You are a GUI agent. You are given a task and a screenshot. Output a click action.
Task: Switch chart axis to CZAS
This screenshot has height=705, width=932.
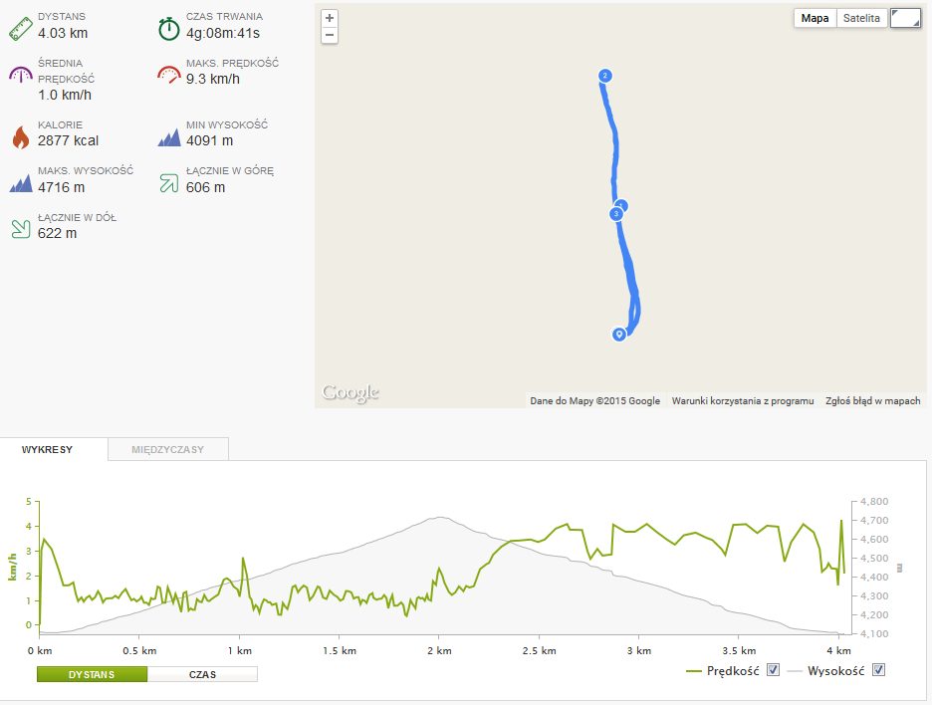[202, 674]
